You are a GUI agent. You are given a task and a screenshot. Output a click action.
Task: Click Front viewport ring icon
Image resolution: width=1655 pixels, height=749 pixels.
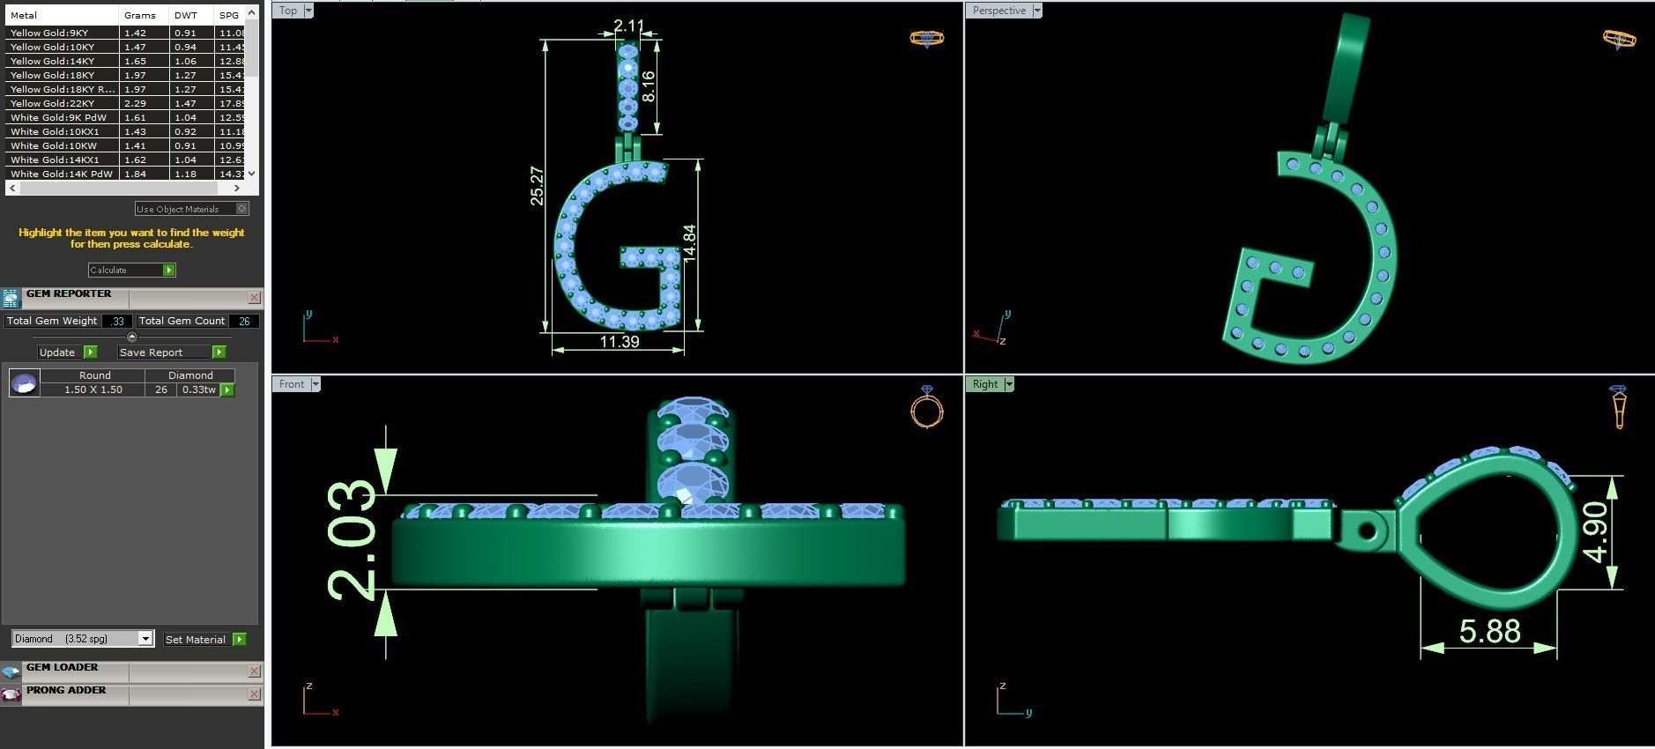[x=926, y=406]
